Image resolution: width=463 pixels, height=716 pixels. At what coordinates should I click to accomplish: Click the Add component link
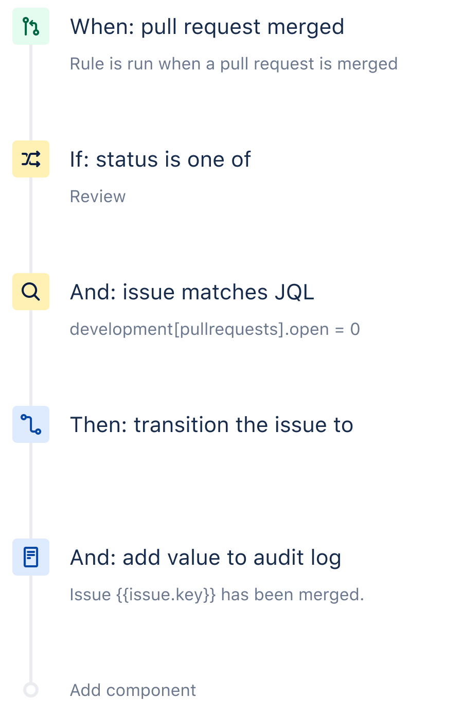tap(133, 690)
